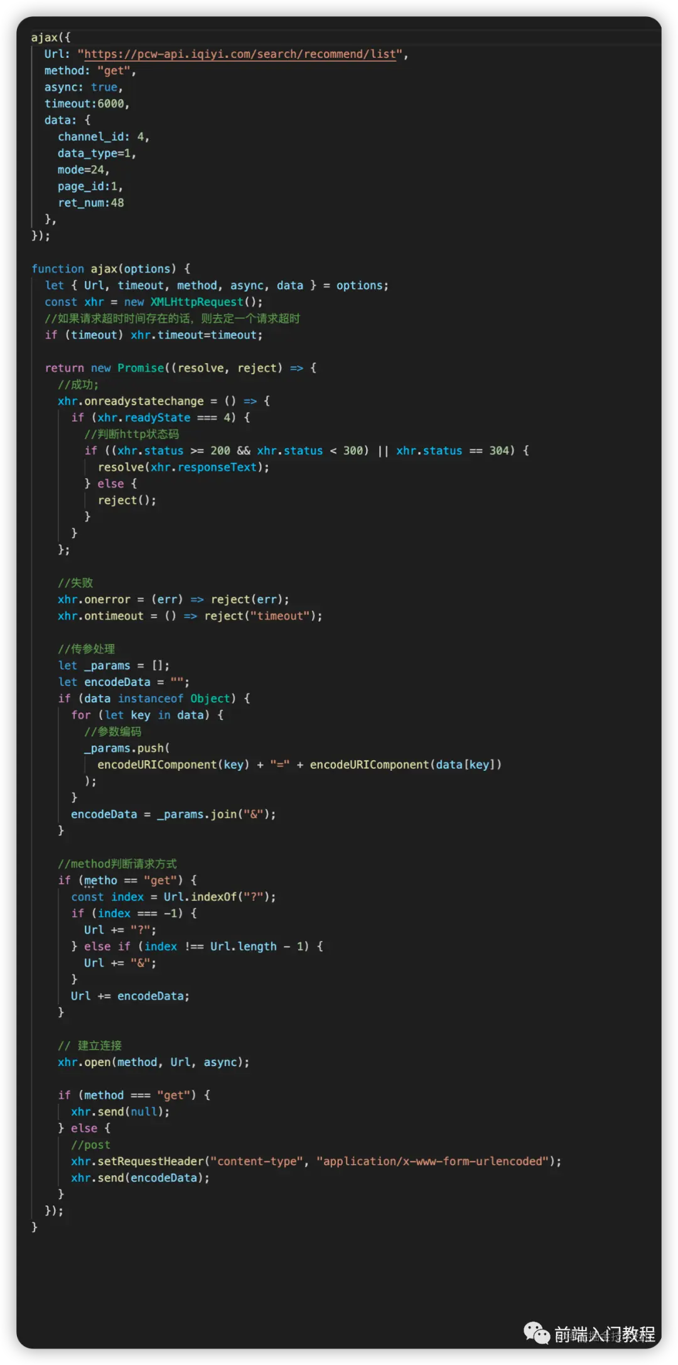Click 'function ajax(options) {' declaration

coord(111,269)
